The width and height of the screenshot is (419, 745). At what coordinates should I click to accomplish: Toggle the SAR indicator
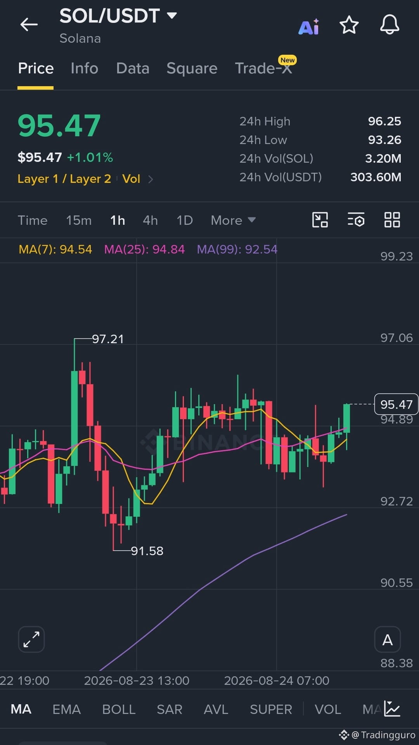(170, 709)
